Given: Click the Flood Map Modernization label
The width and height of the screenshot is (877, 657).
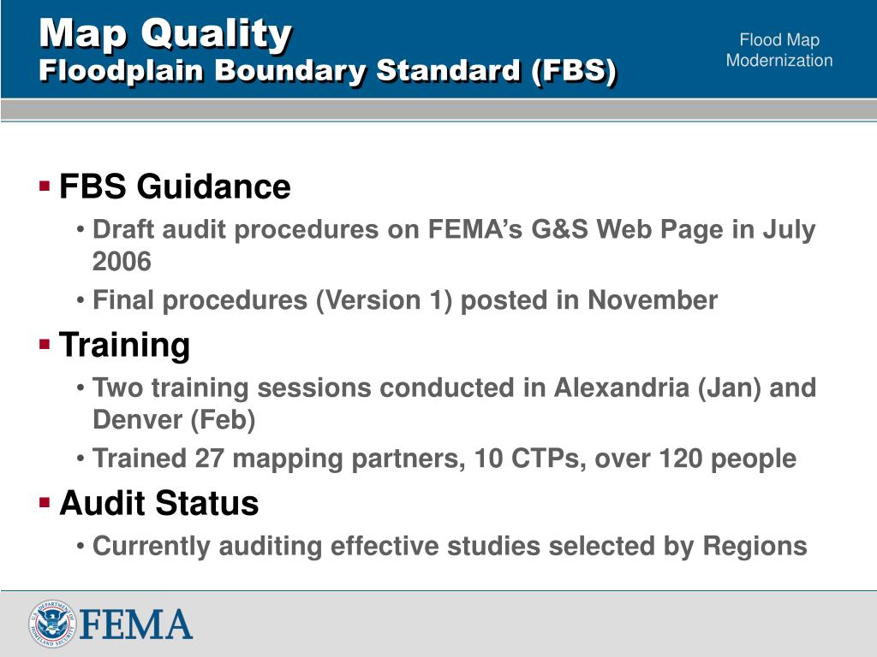Looking at the screenshot, I should [x=779, y=50].
